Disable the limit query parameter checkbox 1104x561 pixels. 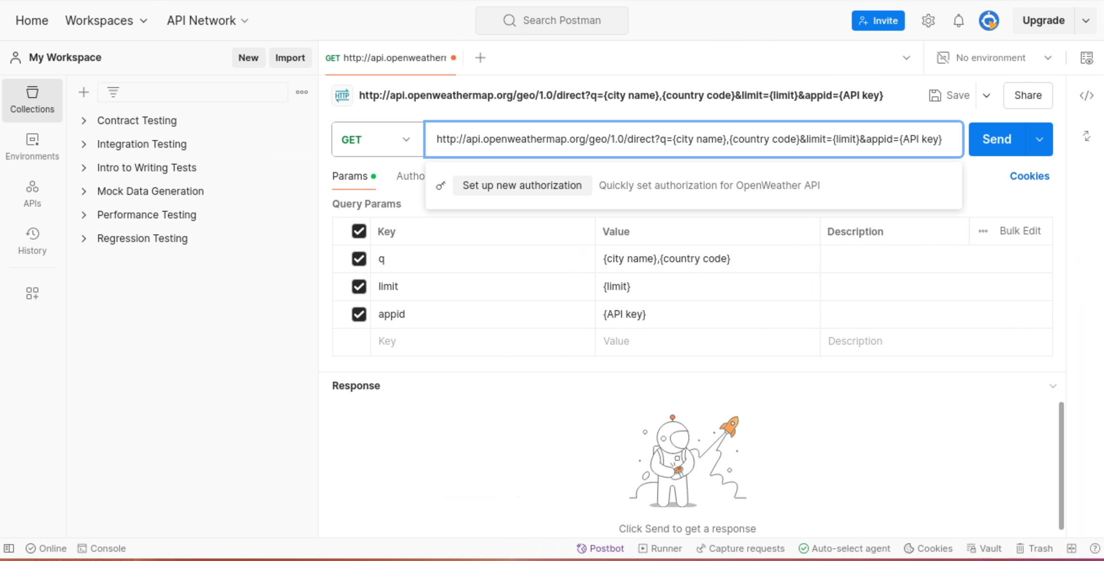click(358, 286)
